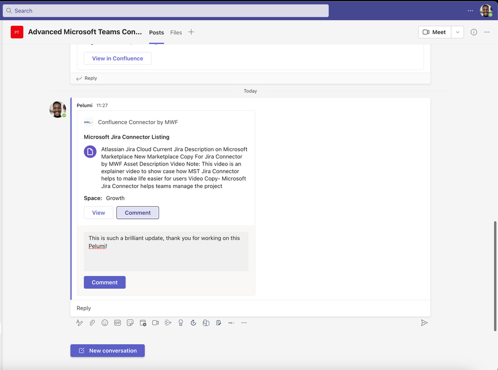Screen dimensions: 498x370
Task: Send the reply with arrow icon
Action: (x=424, y=323)
